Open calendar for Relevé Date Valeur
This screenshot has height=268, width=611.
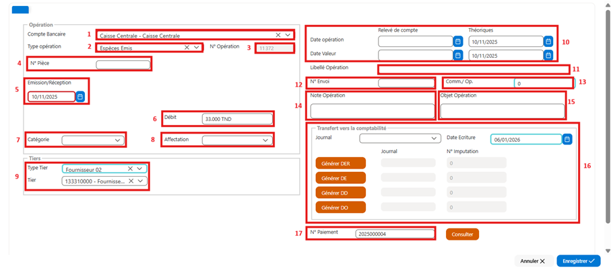pos(458,56)
